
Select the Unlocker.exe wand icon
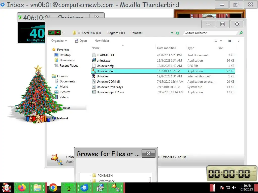(94, 71)
